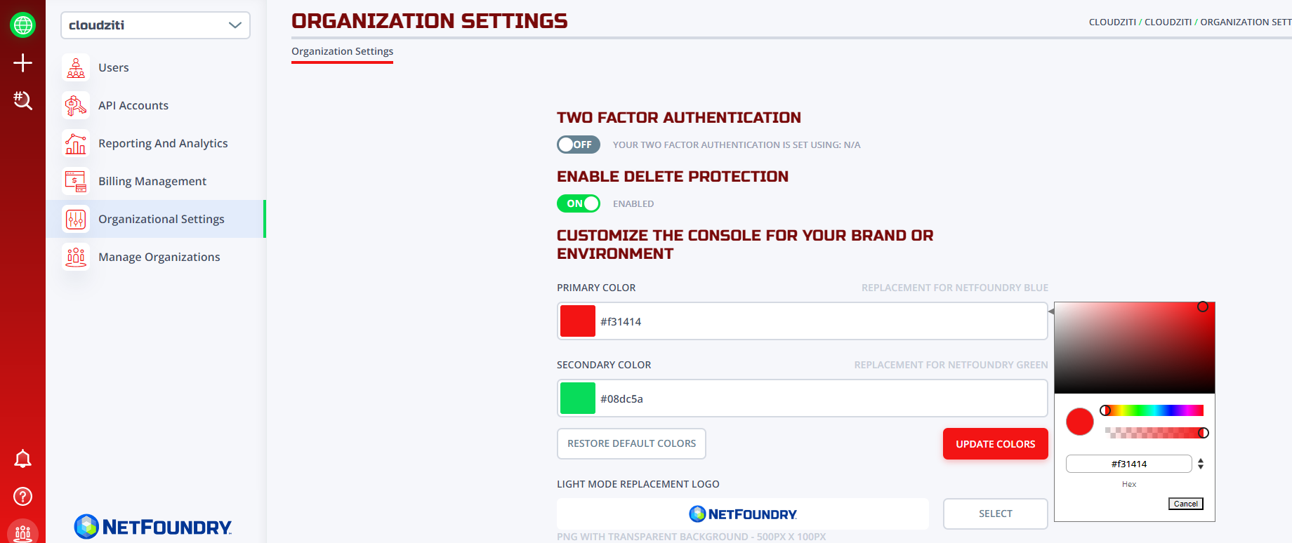
Task: Click the rainbow hue slider bar
Action: point(1154,410)
